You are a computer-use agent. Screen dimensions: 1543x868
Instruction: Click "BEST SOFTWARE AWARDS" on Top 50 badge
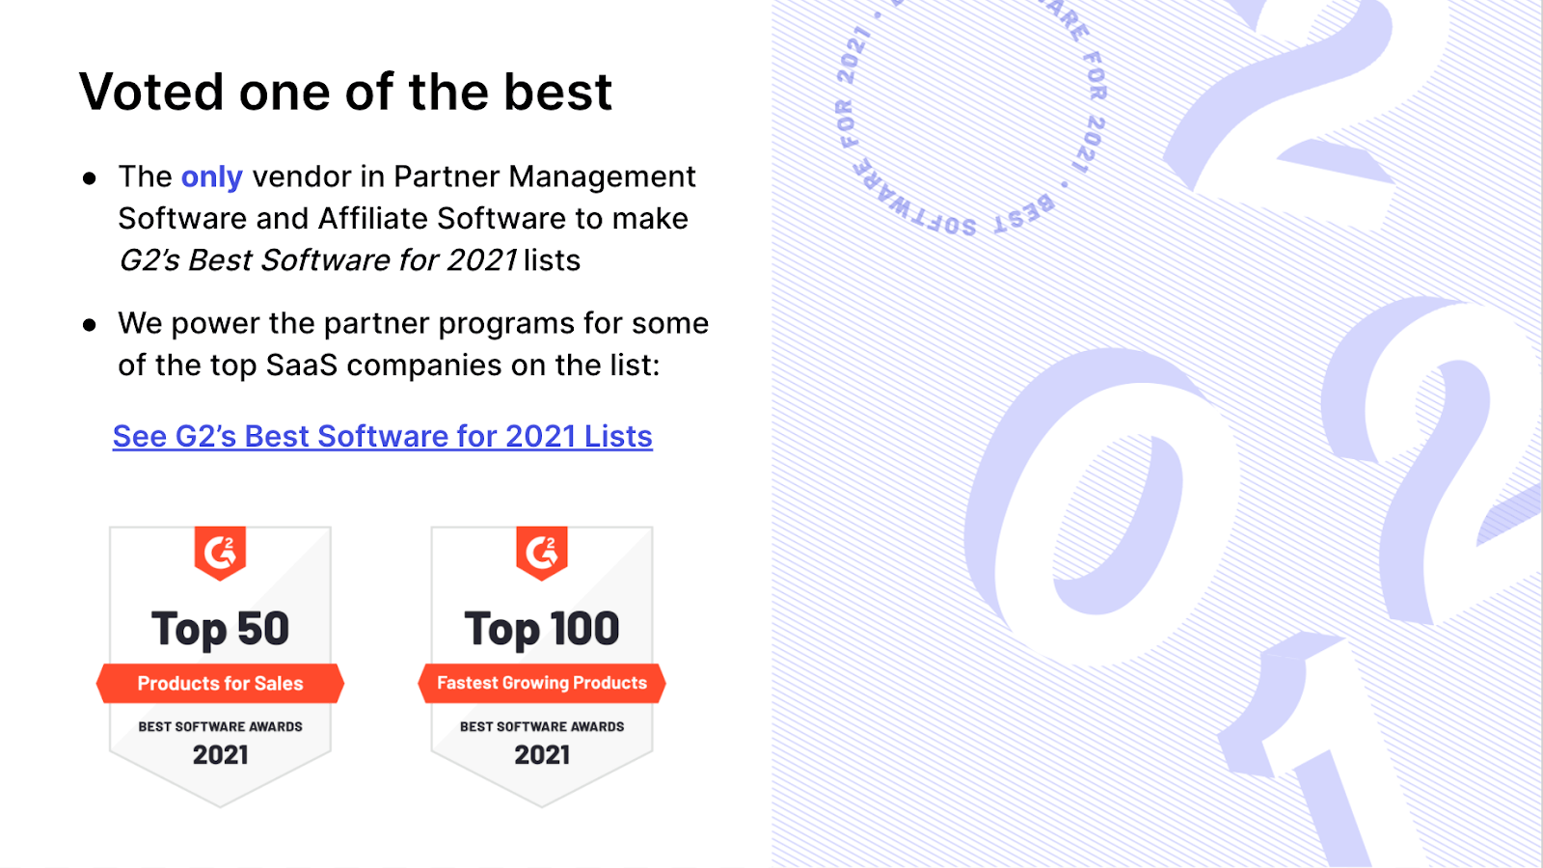coord(220,726)
